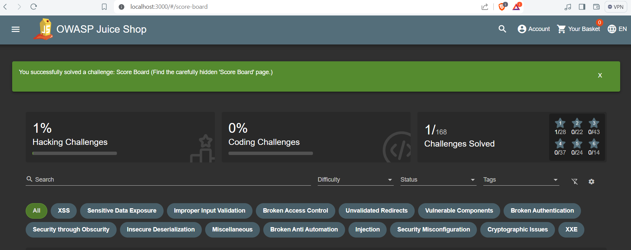Open Your Basket cart

pos(578,29)
